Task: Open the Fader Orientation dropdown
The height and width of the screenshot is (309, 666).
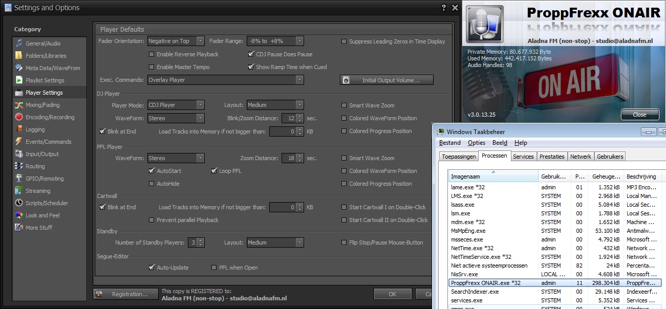Action: [x=176, y=41]
